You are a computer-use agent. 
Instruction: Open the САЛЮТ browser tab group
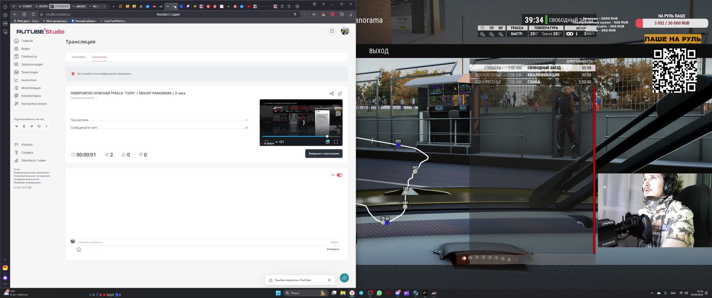point(25,6)
